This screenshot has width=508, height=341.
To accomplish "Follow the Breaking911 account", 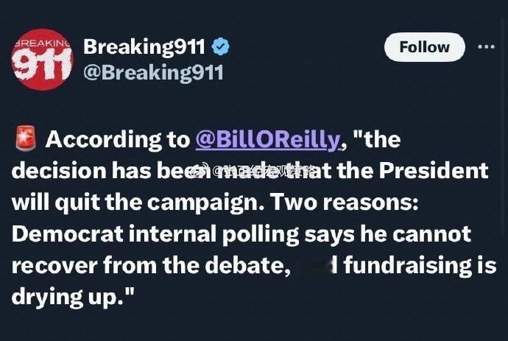I will pos(424,47).
